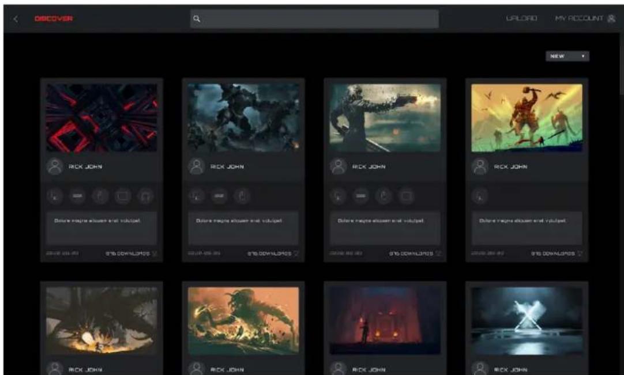Click the download arrow icon on hammer warrior card

(x=580, y=253)
